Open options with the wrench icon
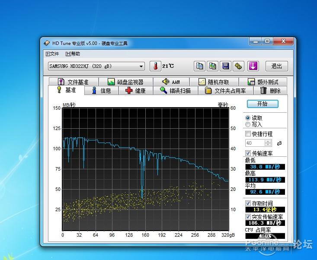 238,66
